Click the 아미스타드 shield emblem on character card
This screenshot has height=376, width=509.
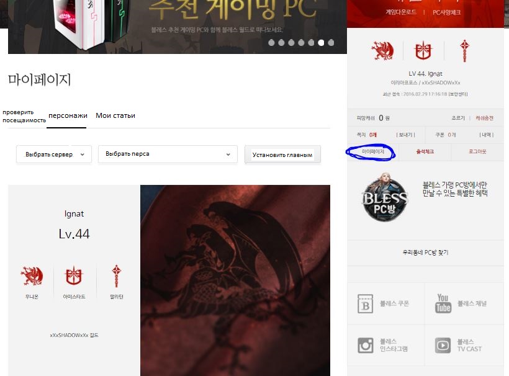[74, 276]
